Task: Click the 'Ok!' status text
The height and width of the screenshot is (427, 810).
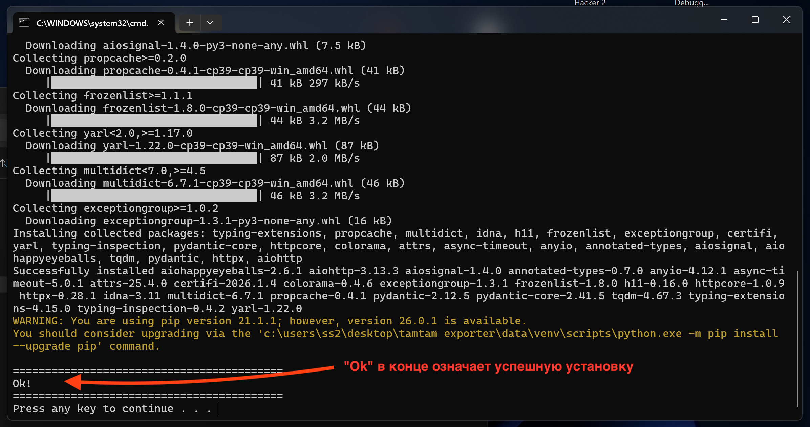Action: tap(22, 383)
